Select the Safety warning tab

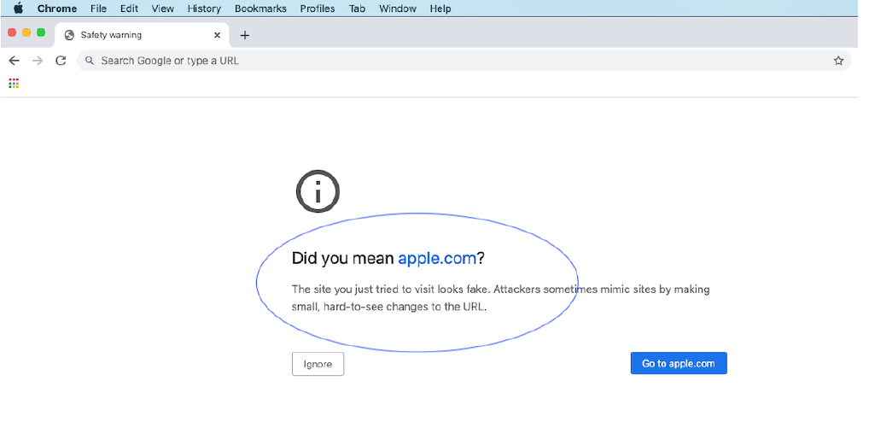pyautogui.click(x=142, y=35)
